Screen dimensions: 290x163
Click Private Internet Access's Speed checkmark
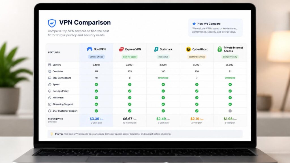pos(230,84)
